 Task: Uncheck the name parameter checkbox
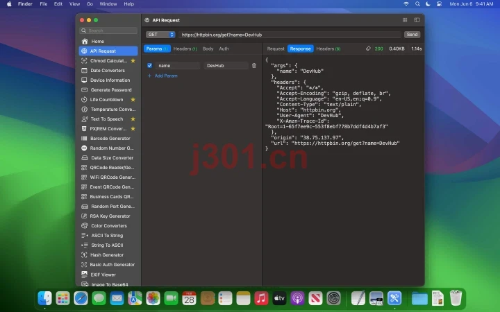pos(149,66)
